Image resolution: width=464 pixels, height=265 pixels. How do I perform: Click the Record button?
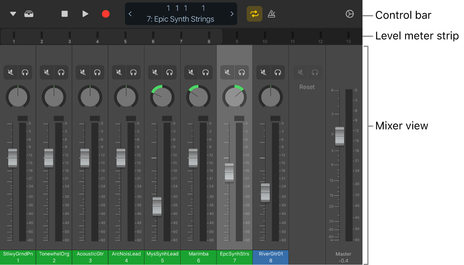coord(105,14)
